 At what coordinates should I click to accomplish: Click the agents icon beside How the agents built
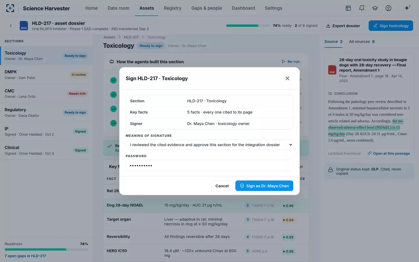click(112, 62)
